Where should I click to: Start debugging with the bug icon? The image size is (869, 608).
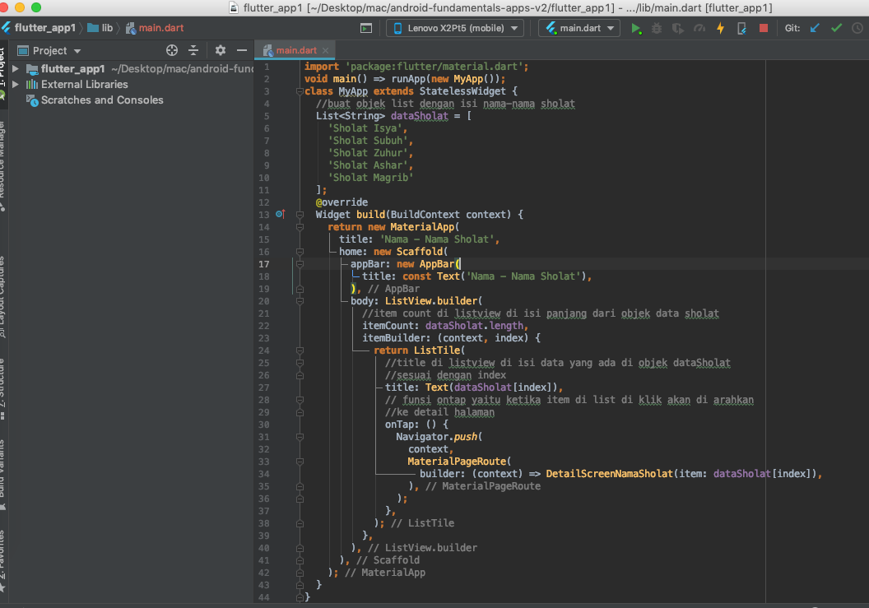pos(657,28)
